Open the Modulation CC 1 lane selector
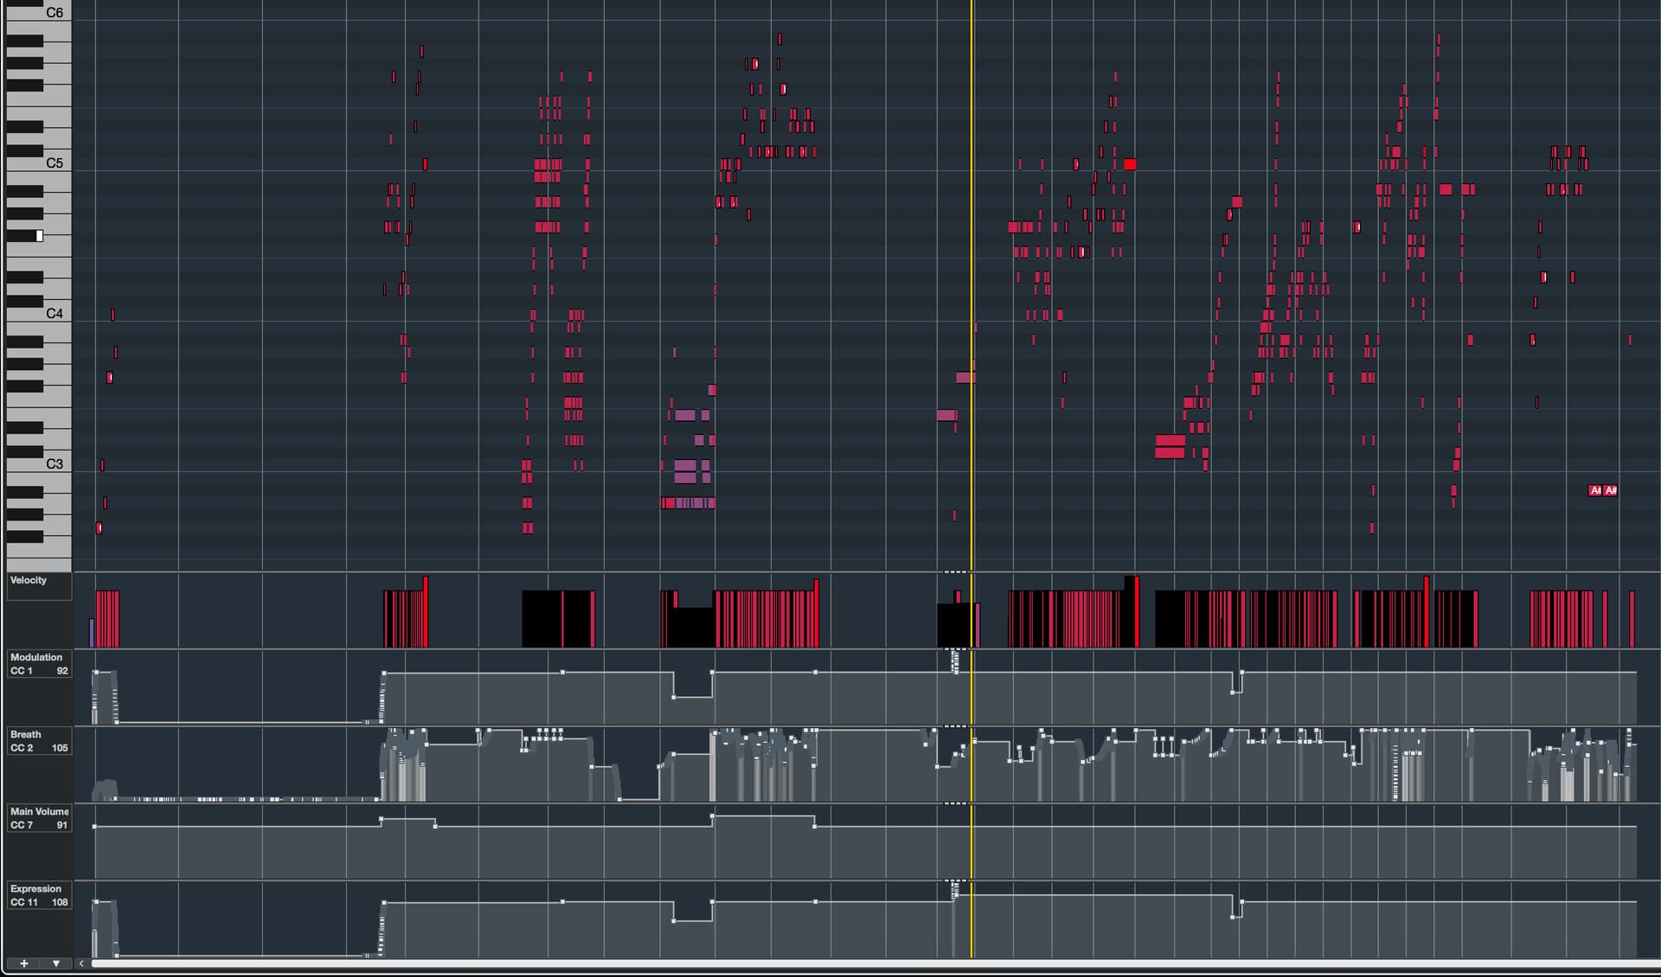Screen dimensions: 1661x977 [x=35, y=657]
